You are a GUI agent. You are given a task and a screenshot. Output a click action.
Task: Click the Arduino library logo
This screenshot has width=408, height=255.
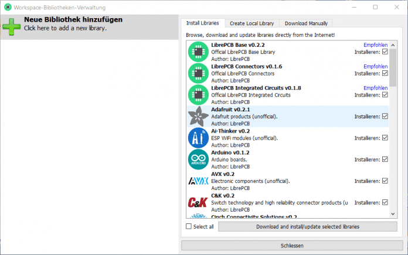point(198,159)
